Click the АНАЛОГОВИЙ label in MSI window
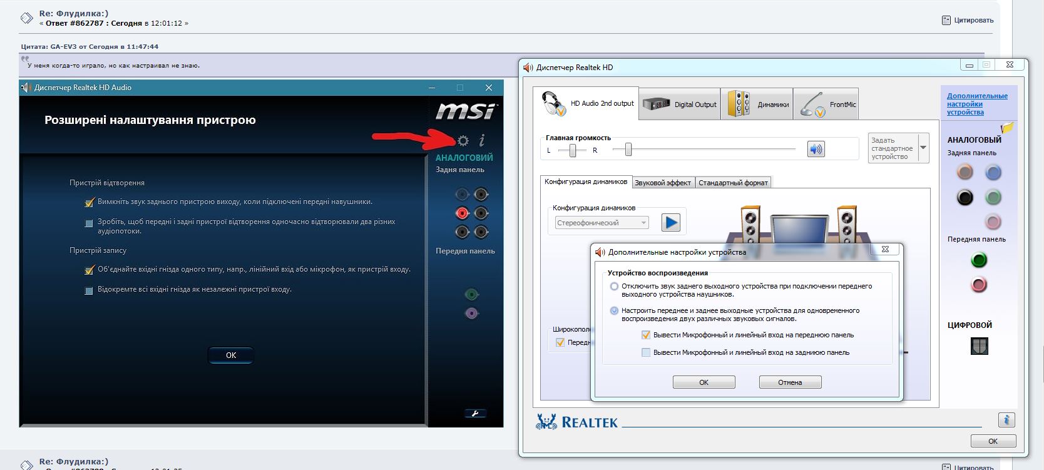 (464, 158)
